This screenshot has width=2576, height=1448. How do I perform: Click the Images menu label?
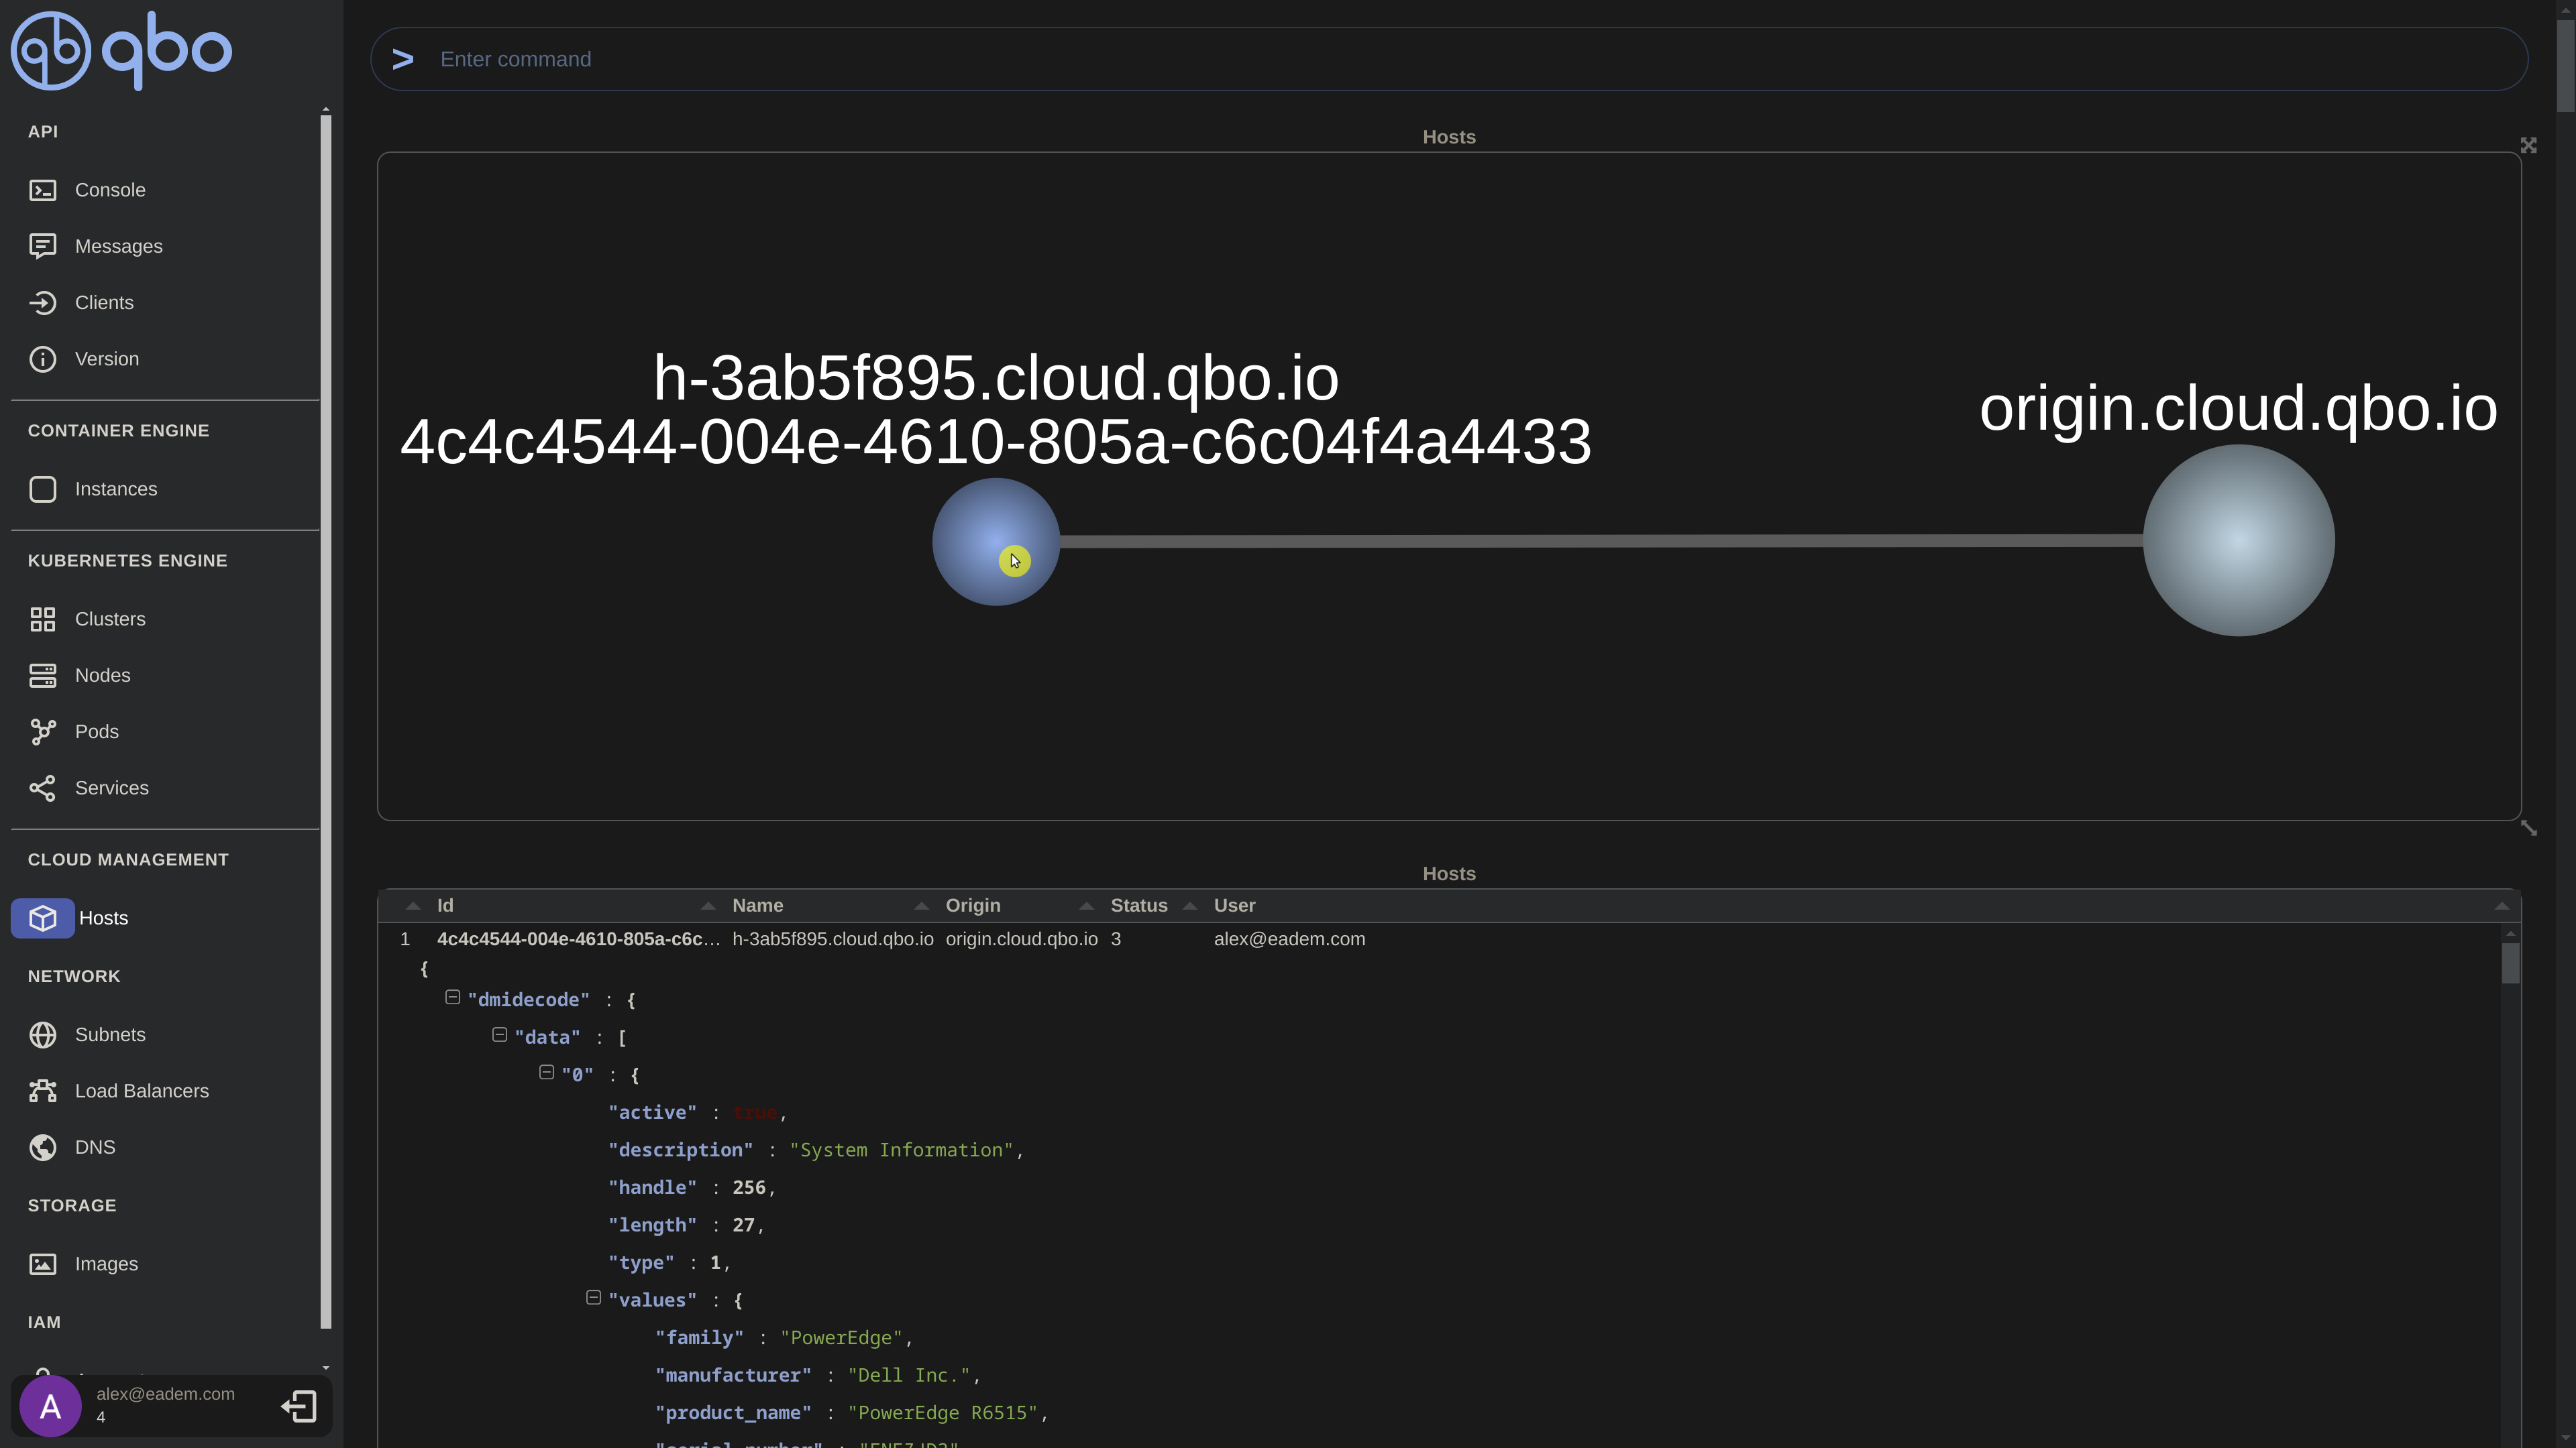coord(106,1264)
